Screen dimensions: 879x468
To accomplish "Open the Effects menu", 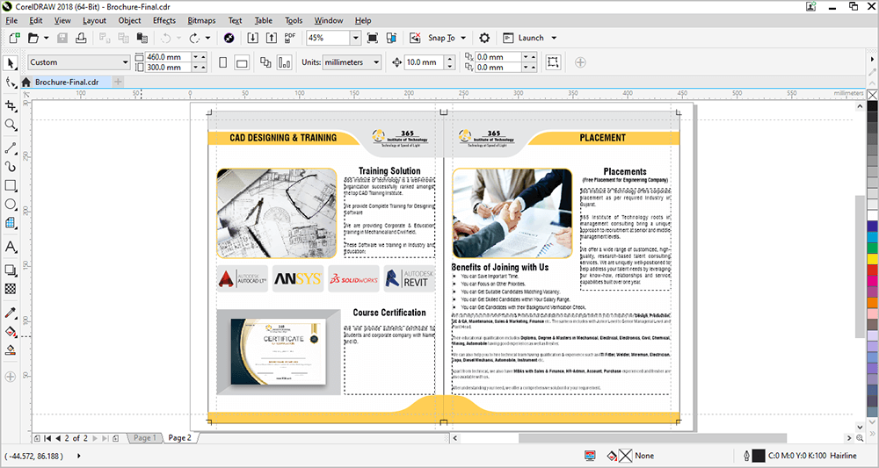I will point(164,21).
